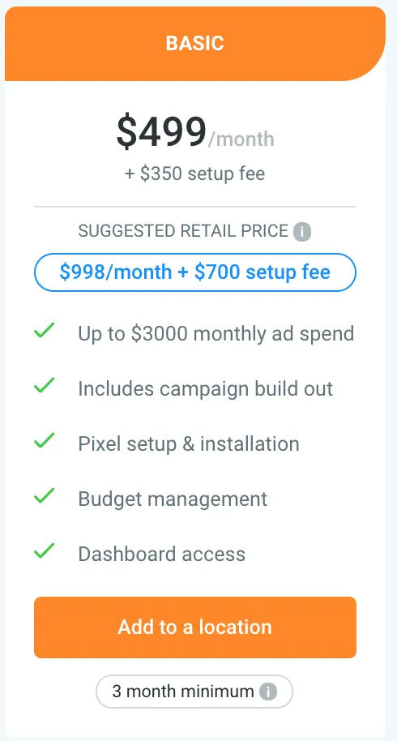The image size is (397, 741).
Task: Click the /month label beside the price
Action: click(241, 139)
